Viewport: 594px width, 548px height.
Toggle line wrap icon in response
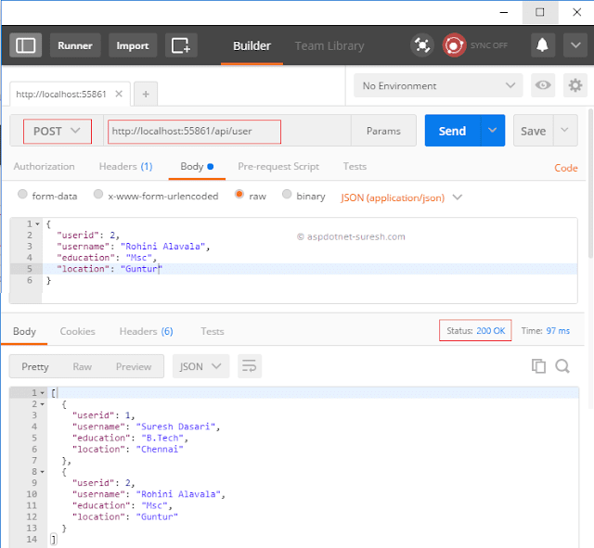coord(250,366)
